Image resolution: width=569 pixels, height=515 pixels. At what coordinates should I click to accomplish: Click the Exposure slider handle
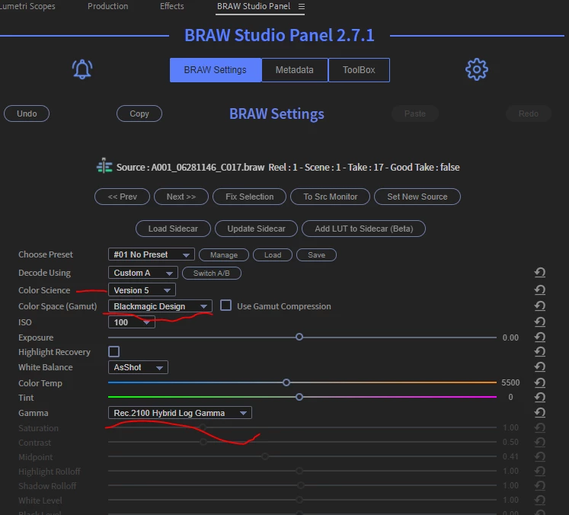[x=299, y=337]
